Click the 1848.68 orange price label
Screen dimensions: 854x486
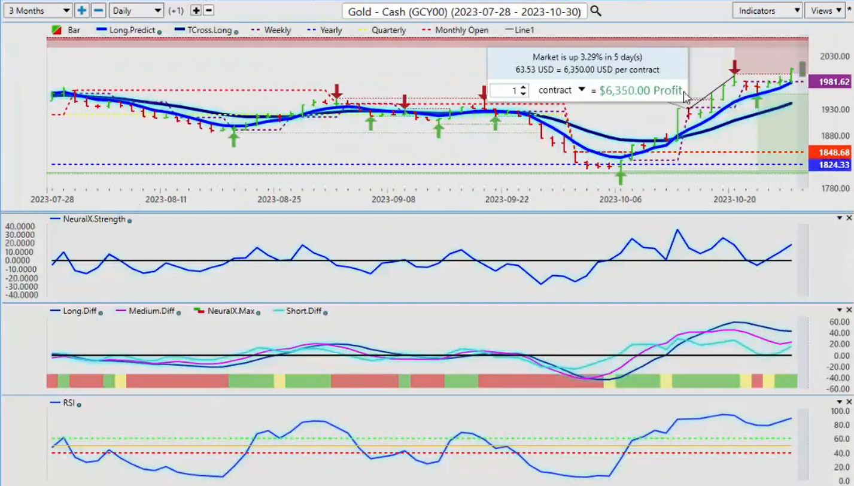click(830, 152)
